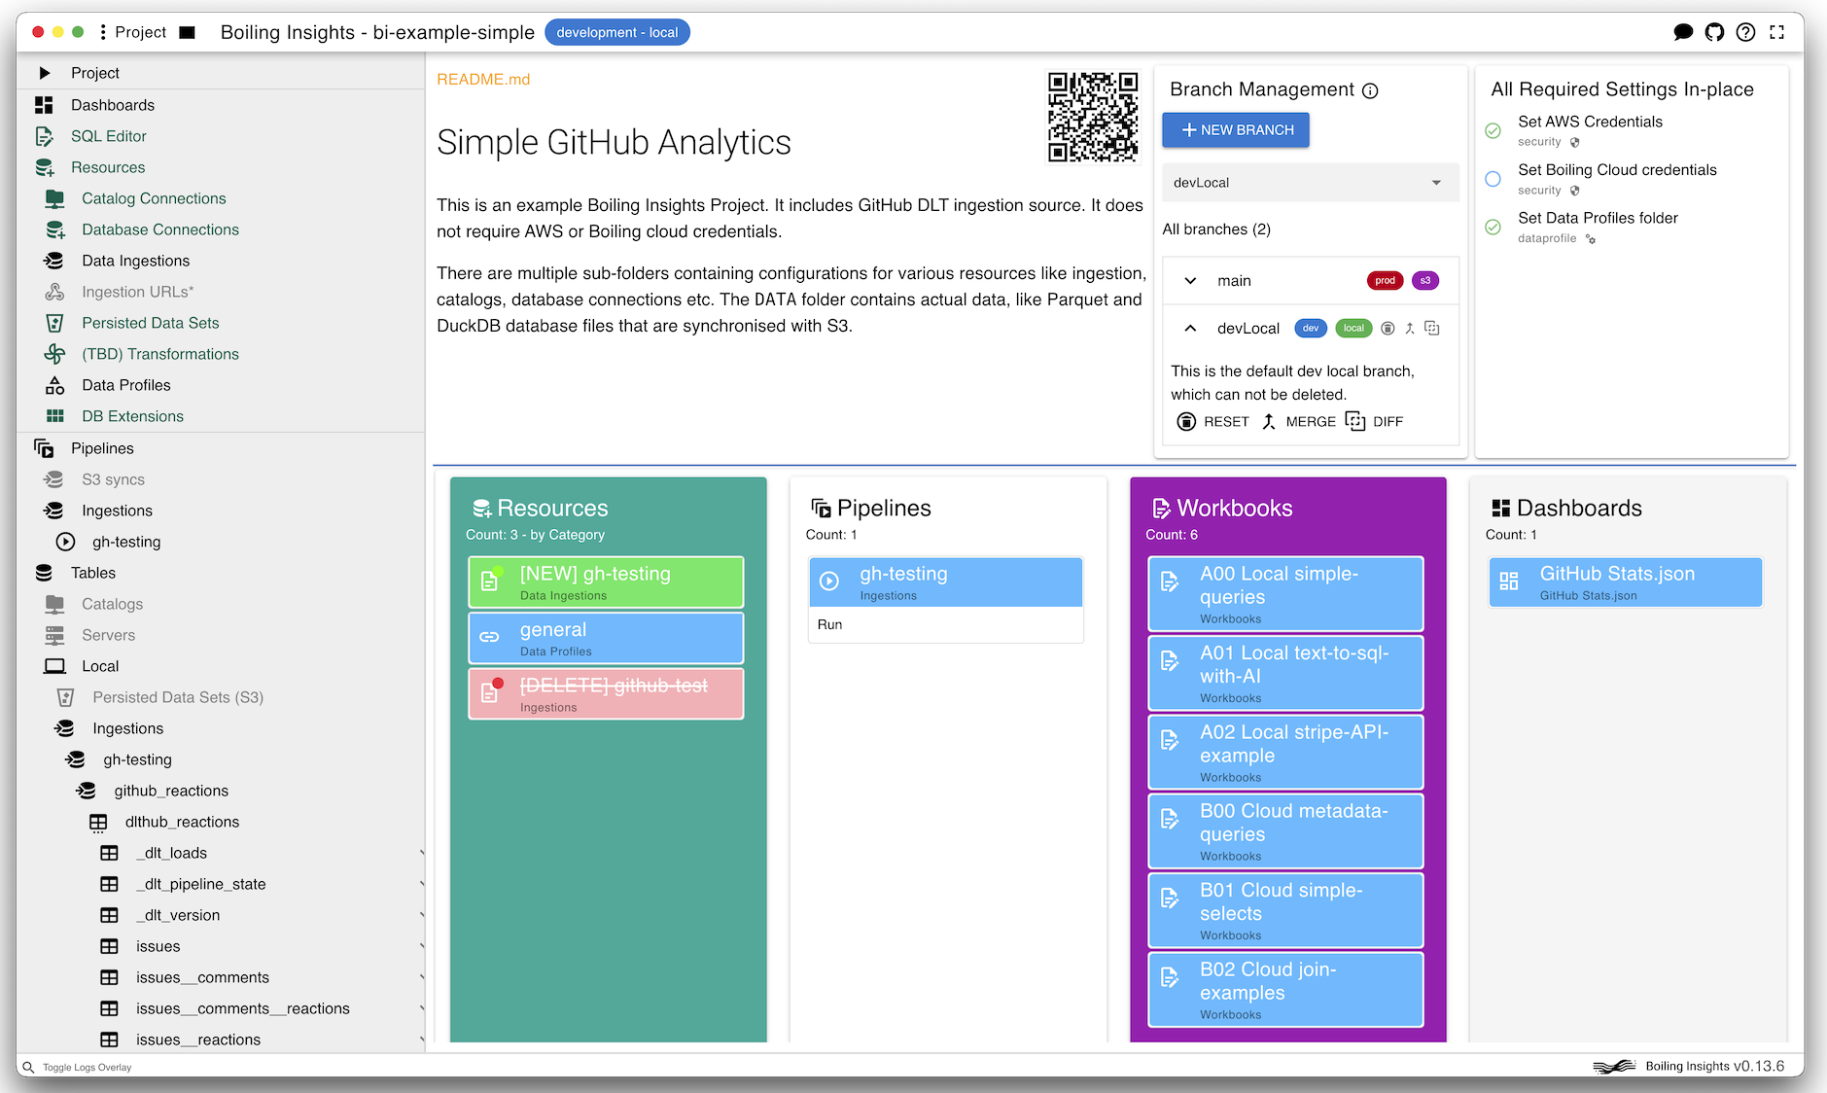Open the devLocal branch dropdown
This screenshot has width=1827, height=1093.
pos(1309,183)
